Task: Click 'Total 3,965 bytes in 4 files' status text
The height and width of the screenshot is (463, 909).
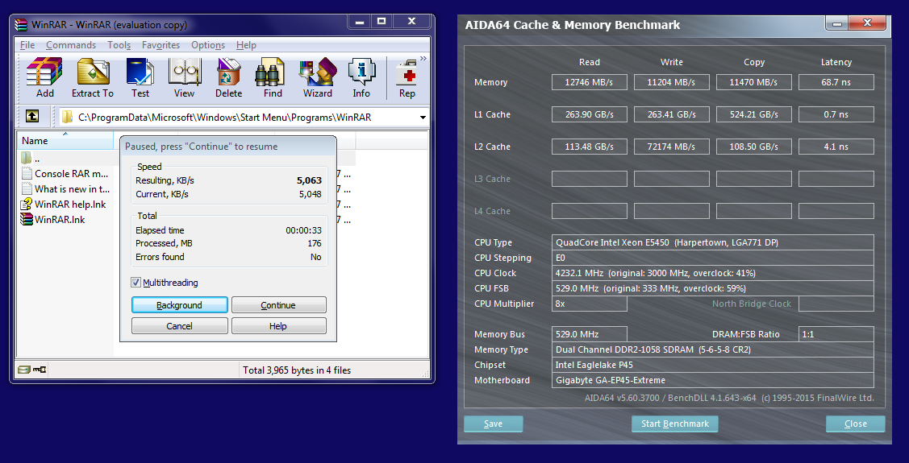Action: pyautogui.click(x=296, y=370)
